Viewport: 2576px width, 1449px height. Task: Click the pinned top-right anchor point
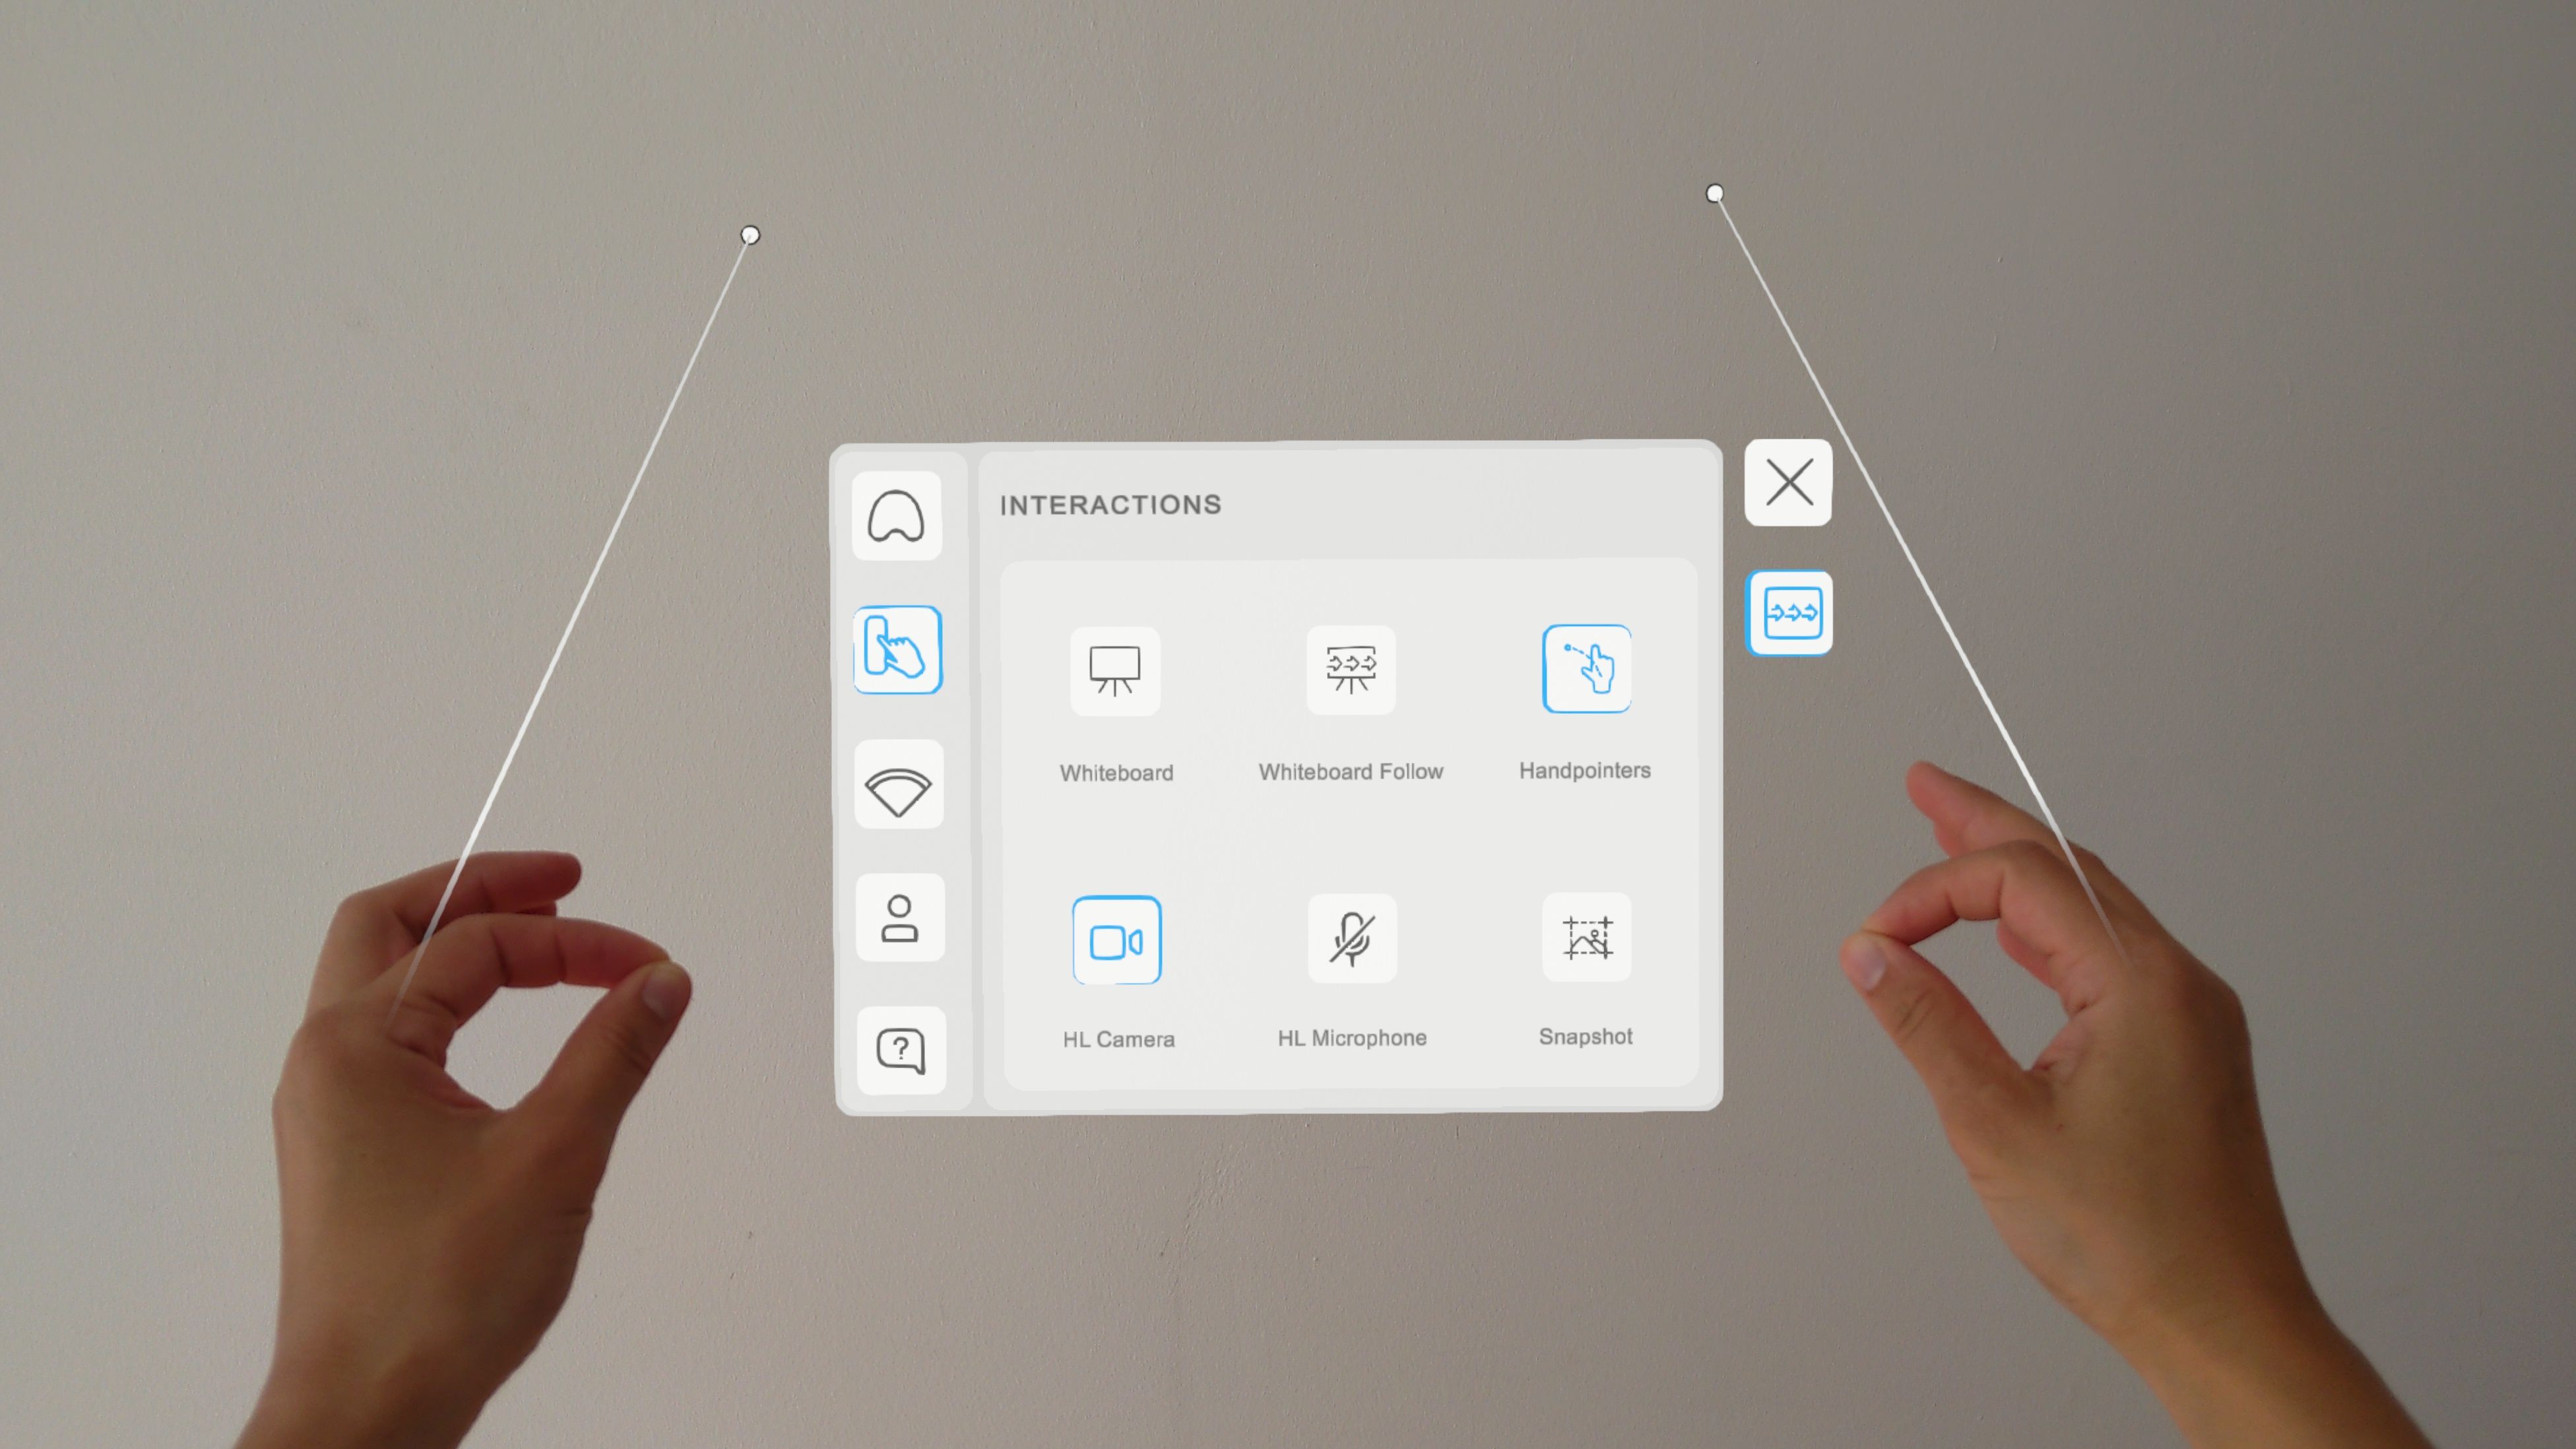click(x=1713, y=193)
